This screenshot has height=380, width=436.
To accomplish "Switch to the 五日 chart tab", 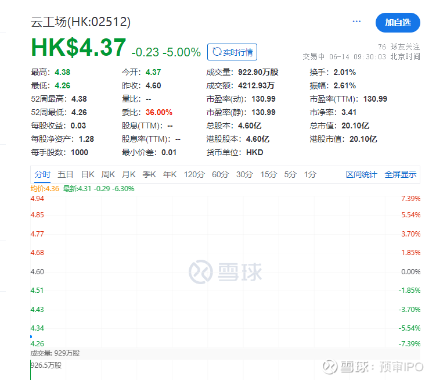I will click(66, 174).
